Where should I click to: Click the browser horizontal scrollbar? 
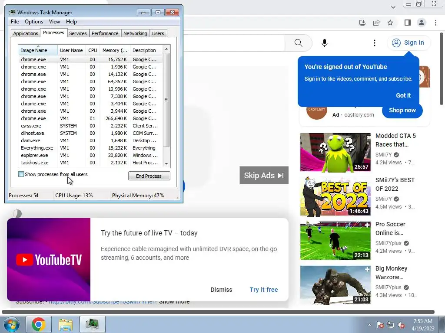click(x=218, y=312)
